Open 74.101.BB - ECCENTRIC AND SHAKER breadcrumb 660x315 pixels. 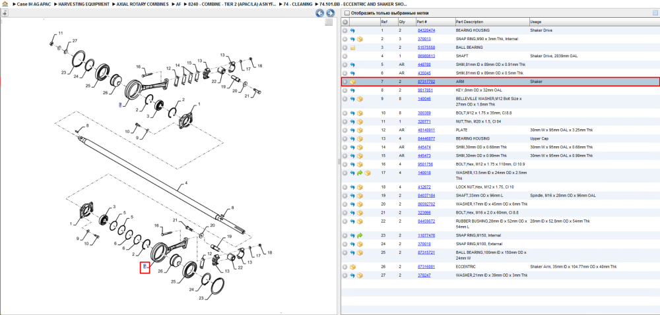(x=363, y=4)
